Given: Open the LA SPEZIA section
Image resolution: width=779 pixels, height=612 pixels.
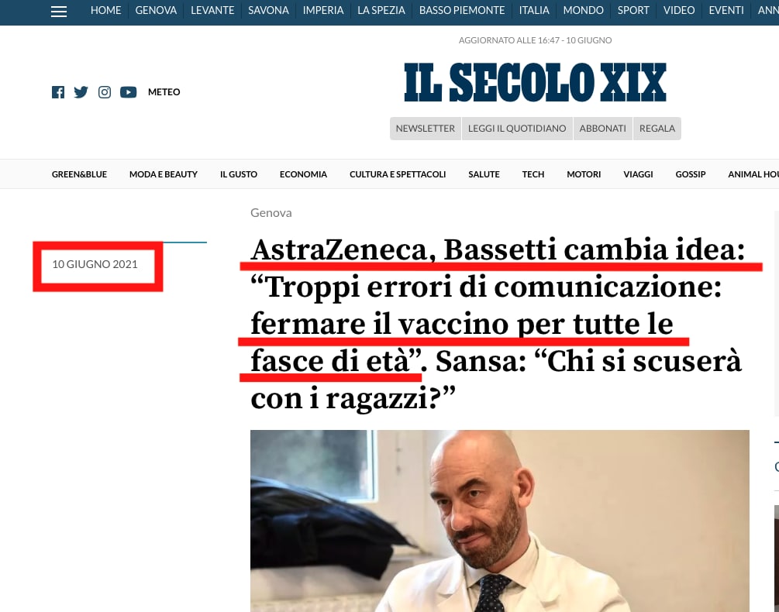Looking at the screenshot, I should (x=381, y=10).
